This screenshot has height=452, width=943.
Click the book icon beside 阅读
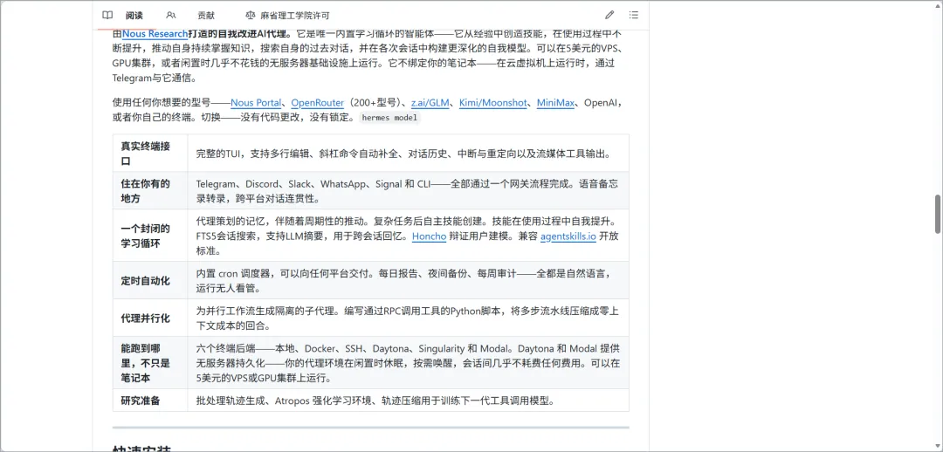coord(107,15)
